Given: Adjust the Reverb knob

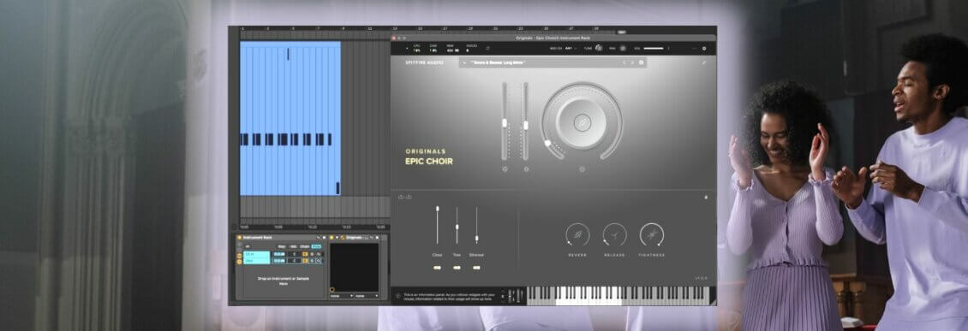Looking at the screenshot, I should click(x=577, y=235).
